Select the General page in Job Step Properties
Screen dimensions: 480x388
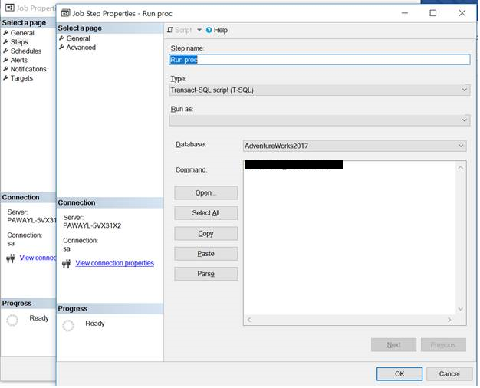click(77, 38)
